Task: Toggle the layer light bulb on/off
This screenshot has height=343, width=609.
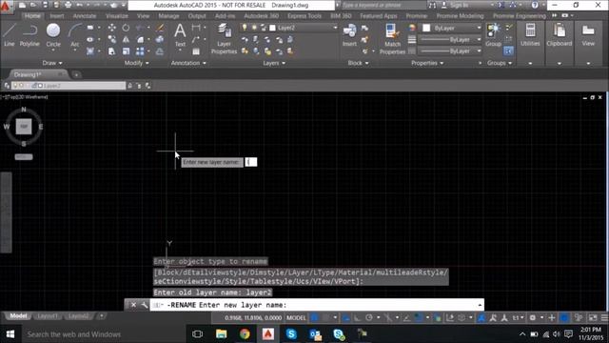Action: (x=245, y=28)
